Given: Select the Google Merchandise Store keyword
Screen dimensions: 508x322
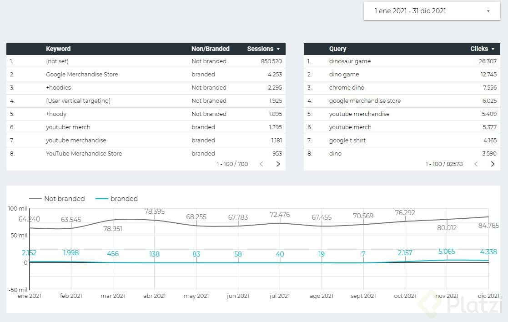Looking at the screenshot, I should click(82, 75).
